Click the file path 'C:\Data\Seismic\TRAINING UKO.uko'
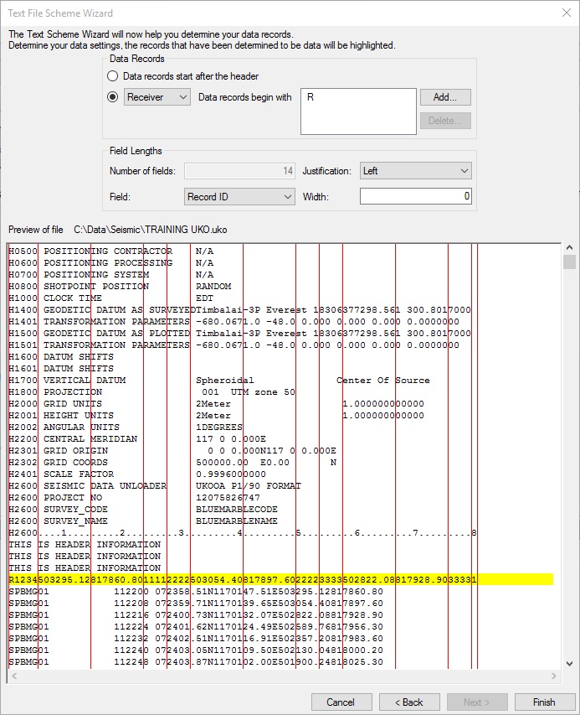 point(151,230)
